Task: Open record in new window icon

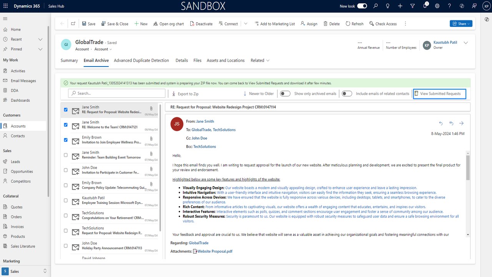Action: coord(73,23)
